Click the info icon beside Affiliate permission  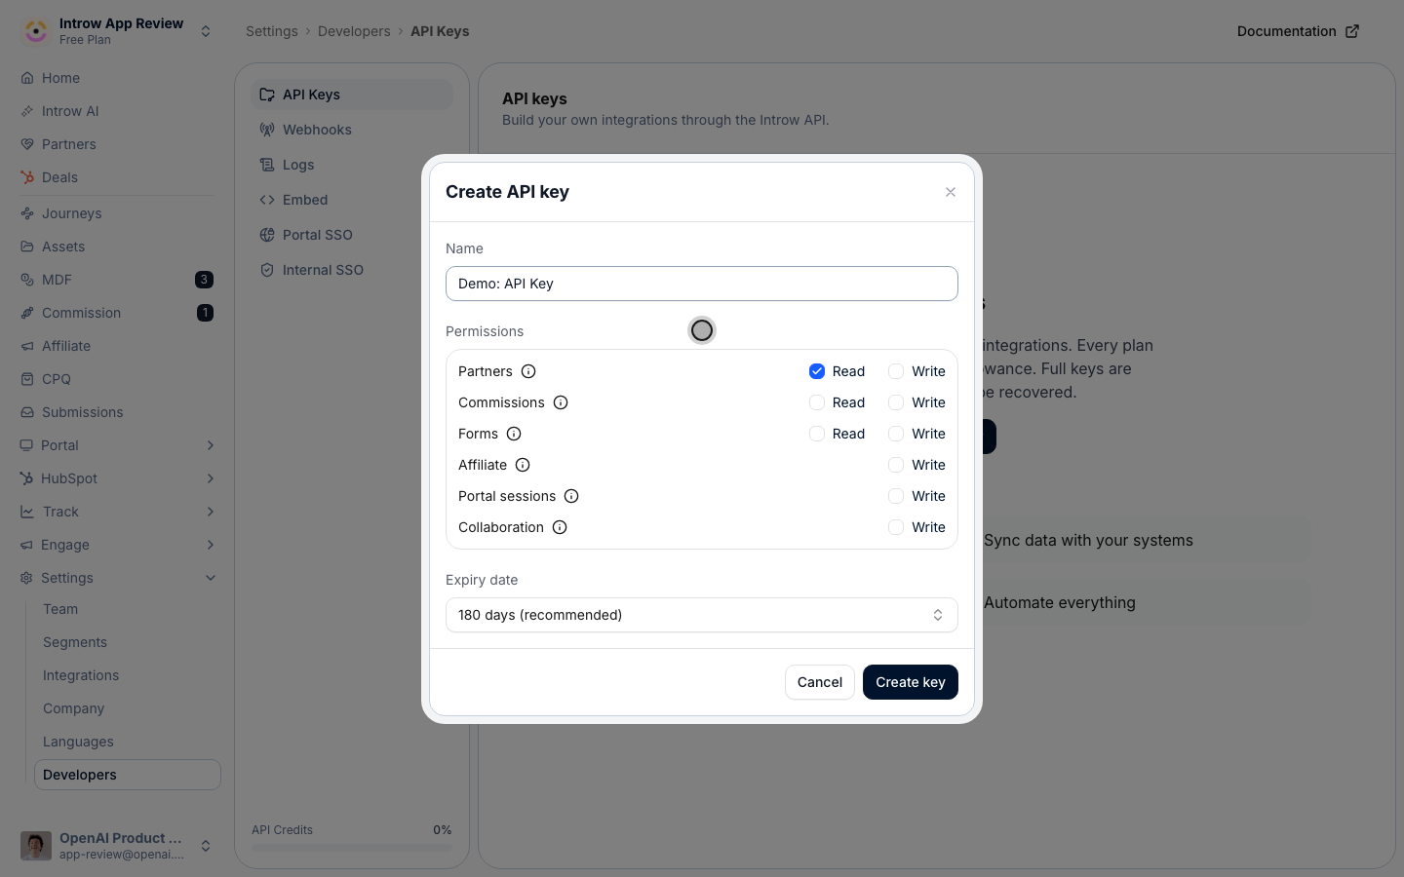(x=523, y=465)
